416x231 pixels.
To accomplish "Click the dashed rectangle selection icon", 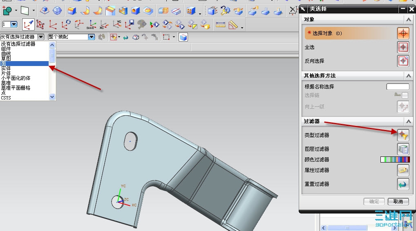I will [x=166, y=37].
